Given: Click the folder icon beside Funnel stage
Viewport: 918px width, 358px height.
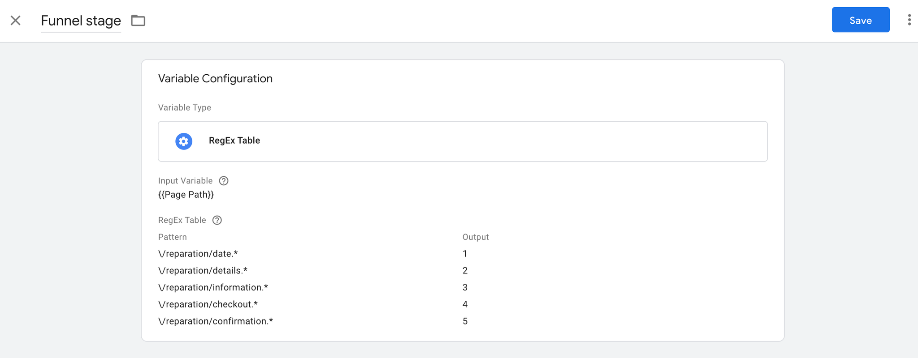Looking at the screenshot, I should tap(138, 21).
